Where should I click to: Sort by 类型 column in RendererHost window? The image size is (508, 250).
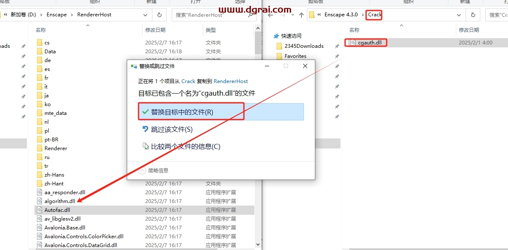tap(211, 30)
